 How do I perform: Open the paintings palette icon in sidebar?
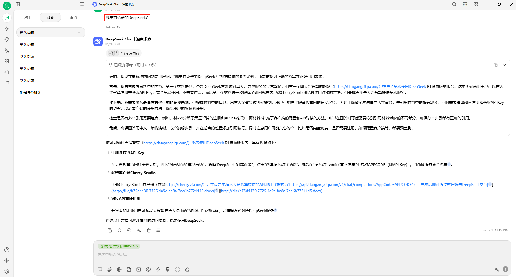(x=7, y=40)
